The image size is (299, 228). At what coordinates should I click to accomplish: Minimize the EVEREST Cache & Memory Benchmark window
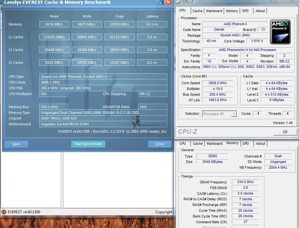click(x=161, y=2)
